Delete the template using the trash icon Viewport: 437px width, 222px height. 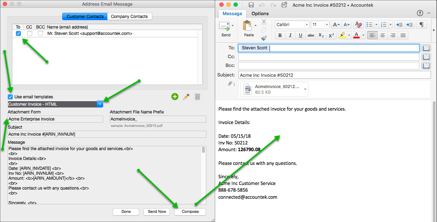[x=197, y=97]
